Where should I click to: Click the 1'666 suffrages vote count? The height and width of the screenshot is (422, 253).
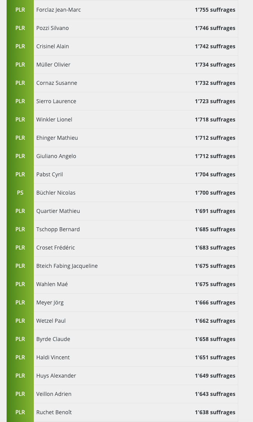coord(215,302)
